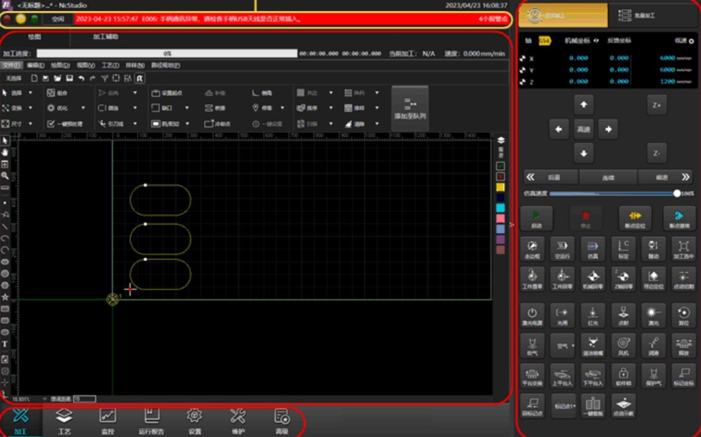
Task: Click the pan hand tool icon
Action: point(5,151)
